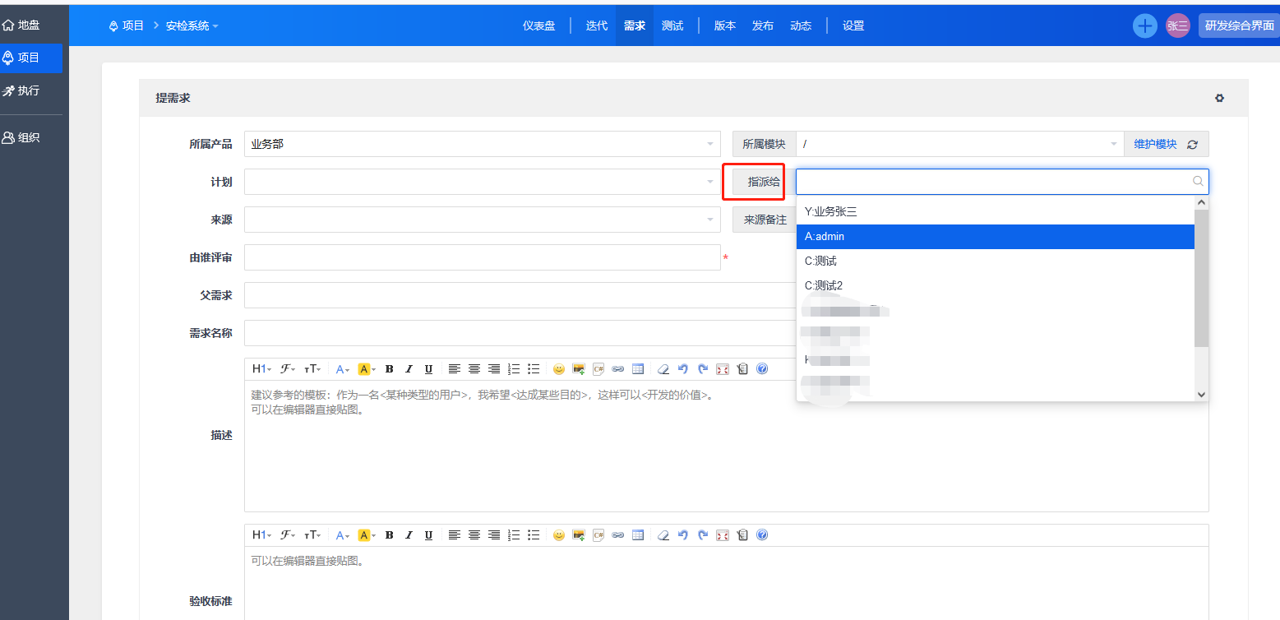
Task: Click the undo arrow in 描述 toolbar
Action: (682, 369)
